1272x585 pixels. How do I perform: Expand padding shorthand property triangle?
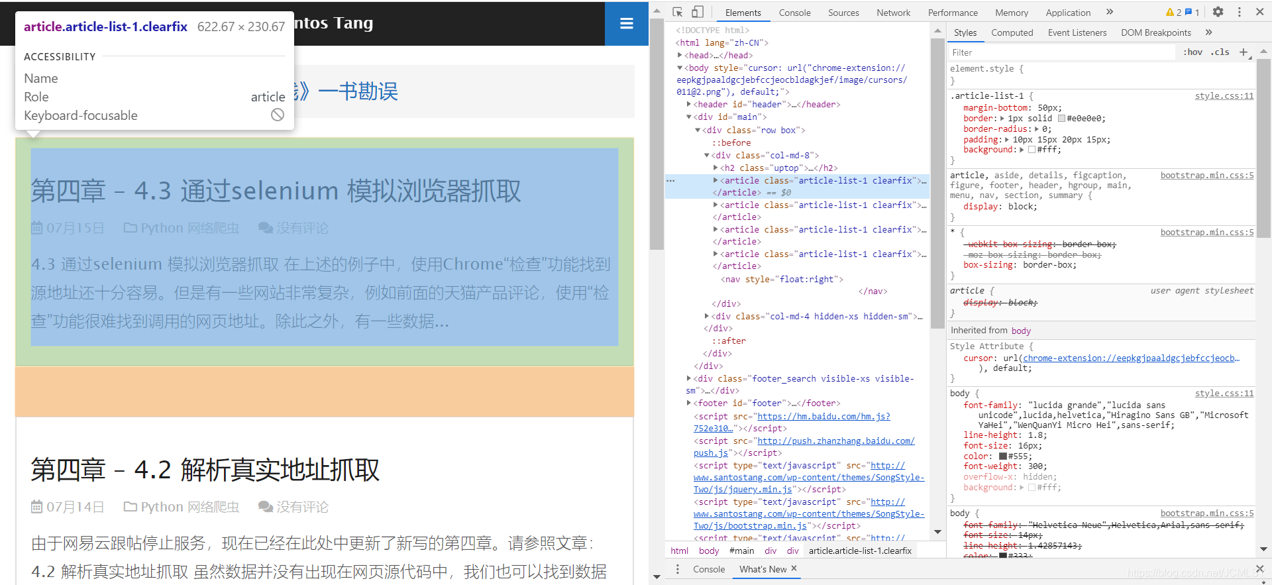(1007, 140)
